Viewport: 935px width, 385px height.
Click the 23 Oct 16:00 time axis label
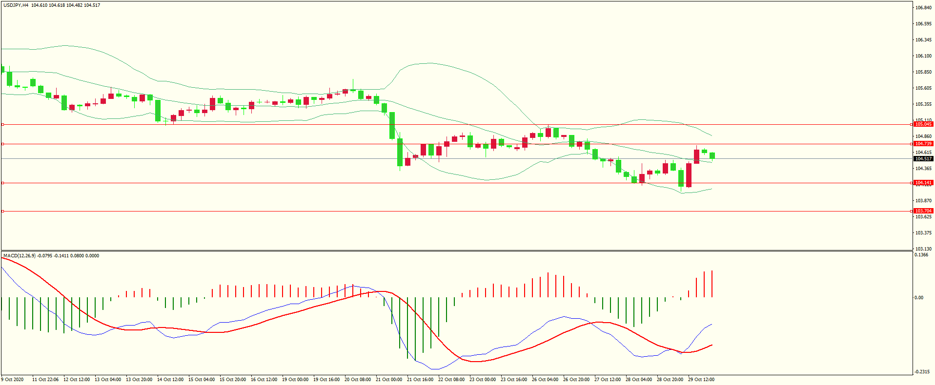point(514,379)
